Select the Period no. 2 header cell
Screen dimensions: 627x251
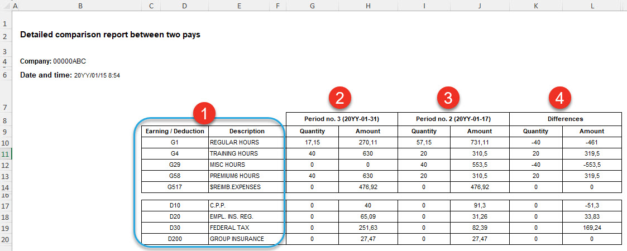pyautogui.click(x=453, y=119)
